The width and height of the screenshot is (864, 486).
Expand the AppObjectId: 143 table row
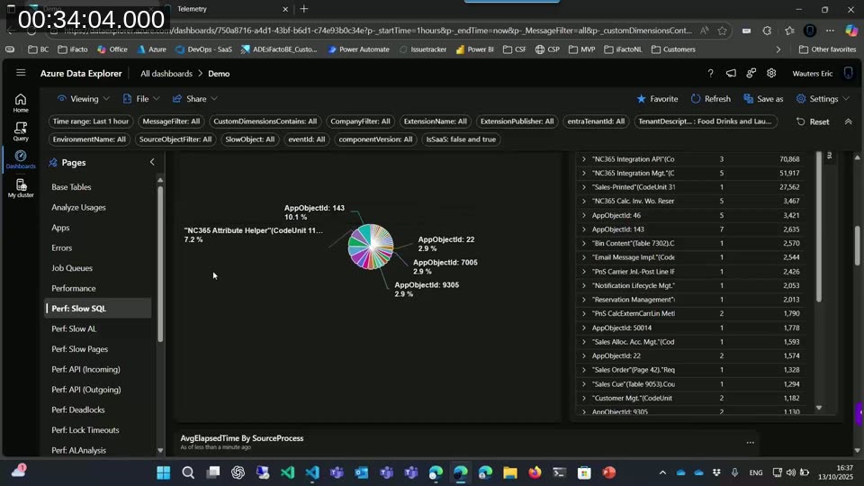pyautogui.click(x=583, y=229)
